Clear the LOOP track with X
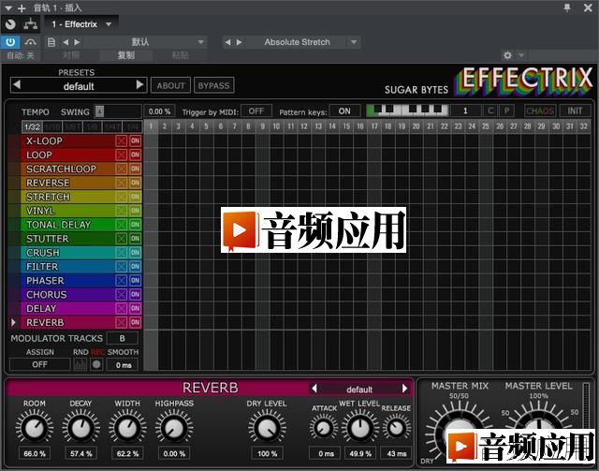 click(x=121, y=155)
